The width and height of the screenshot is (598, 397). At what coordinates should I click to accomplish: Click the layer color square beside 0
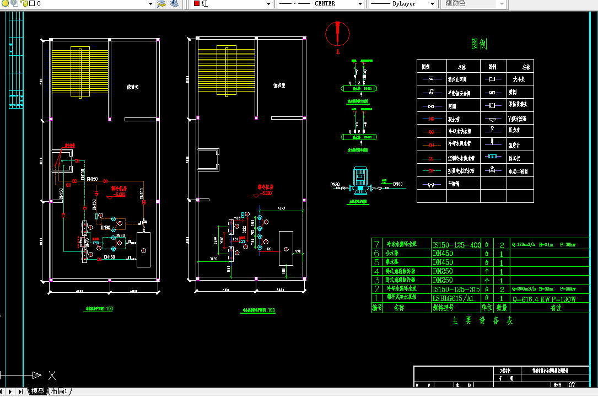coord(33,3)
